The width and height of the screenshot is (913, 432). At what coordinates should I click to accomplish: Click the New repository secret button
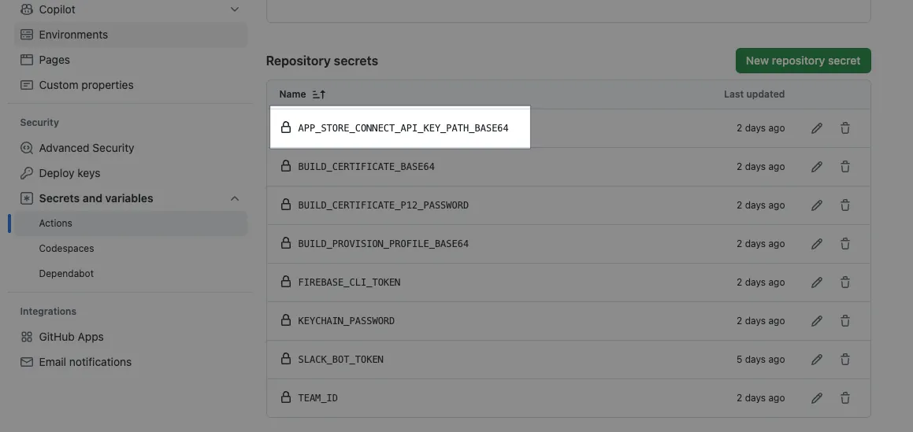803,61
